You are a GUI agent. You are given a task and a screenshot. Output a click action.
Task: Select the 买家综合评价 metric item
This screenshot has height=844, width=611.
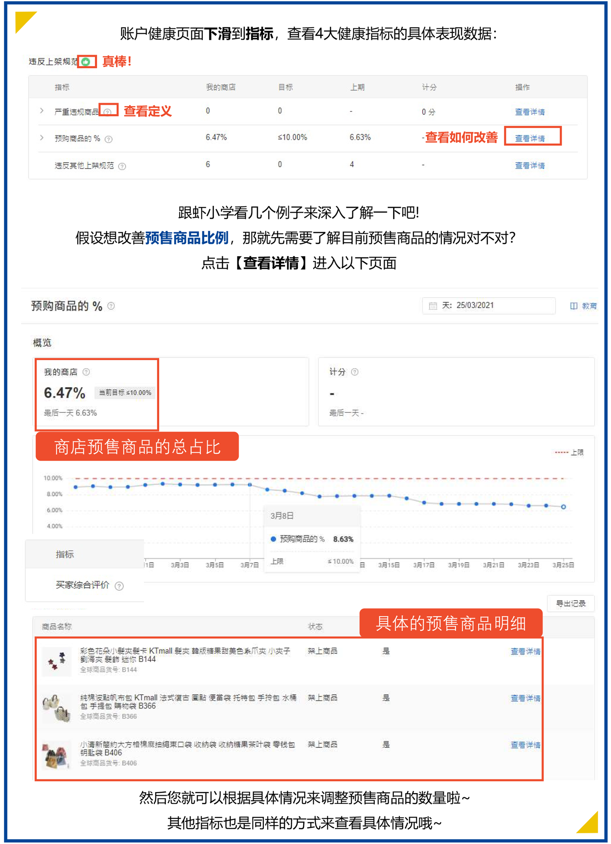pyautogui.click(x=83, y=585)
